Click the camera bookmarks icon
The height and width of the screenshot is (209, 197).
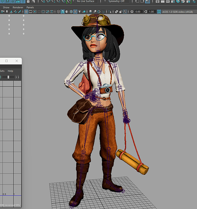(7, 12)
